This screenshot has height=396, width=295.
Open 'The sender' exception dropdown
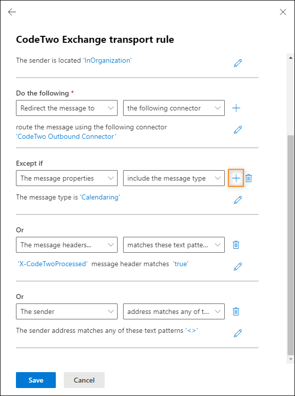(x=67, y=311)
